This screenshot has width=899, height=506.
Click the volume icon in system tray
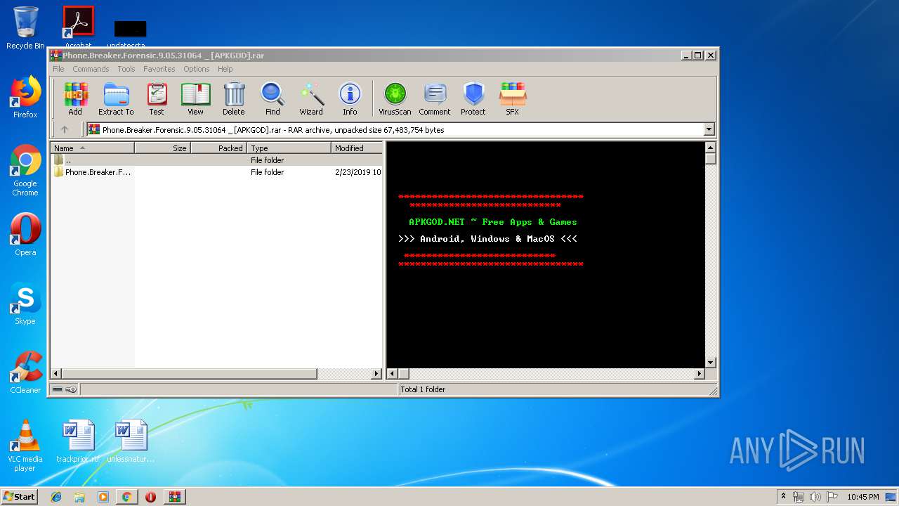(815, 497)
